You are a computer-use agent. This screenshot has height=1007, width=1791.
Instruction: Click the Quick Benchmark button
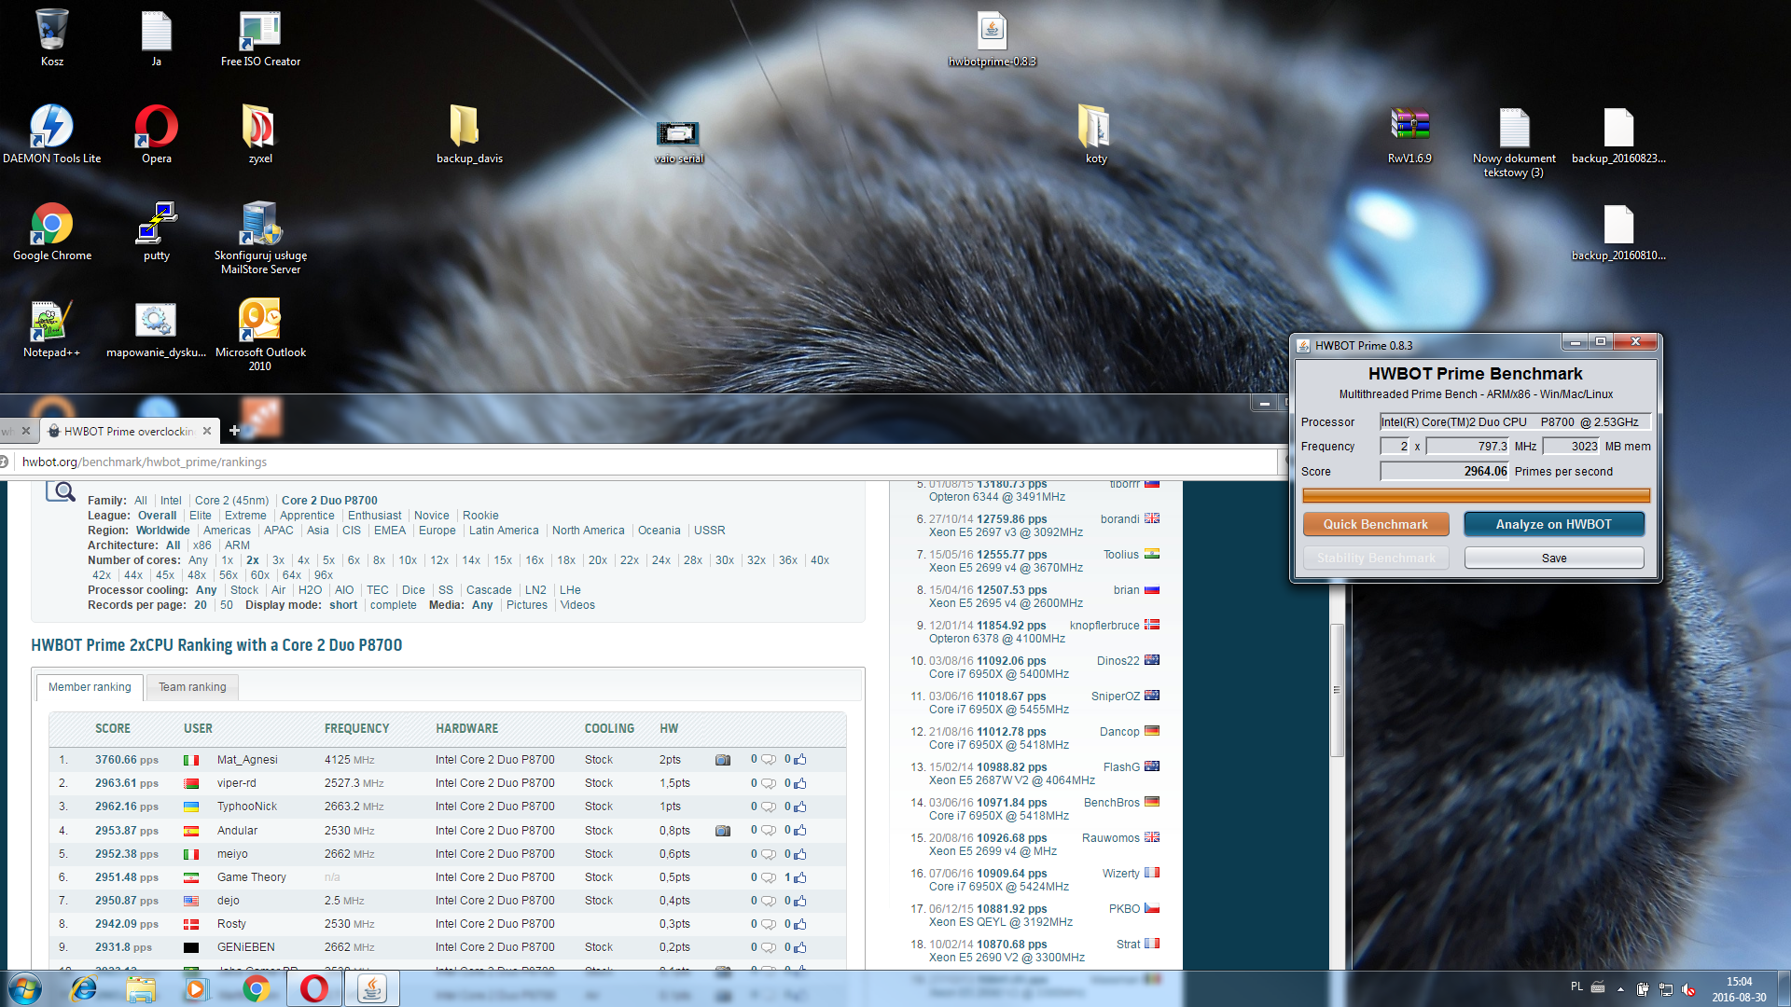(1376, 524)
